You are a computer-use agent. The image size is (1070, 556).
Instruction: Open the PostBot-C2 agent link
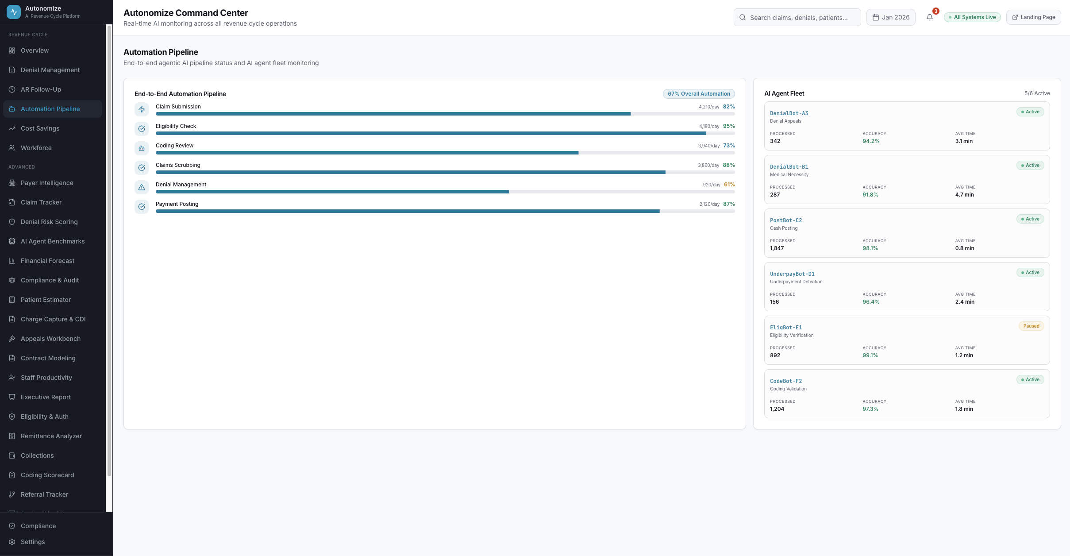[785, 220]
